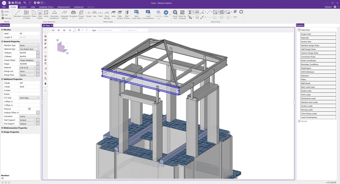Expand the RISAConnection Properties section
This screenshot has width=340, height=184.
point(2,128)
